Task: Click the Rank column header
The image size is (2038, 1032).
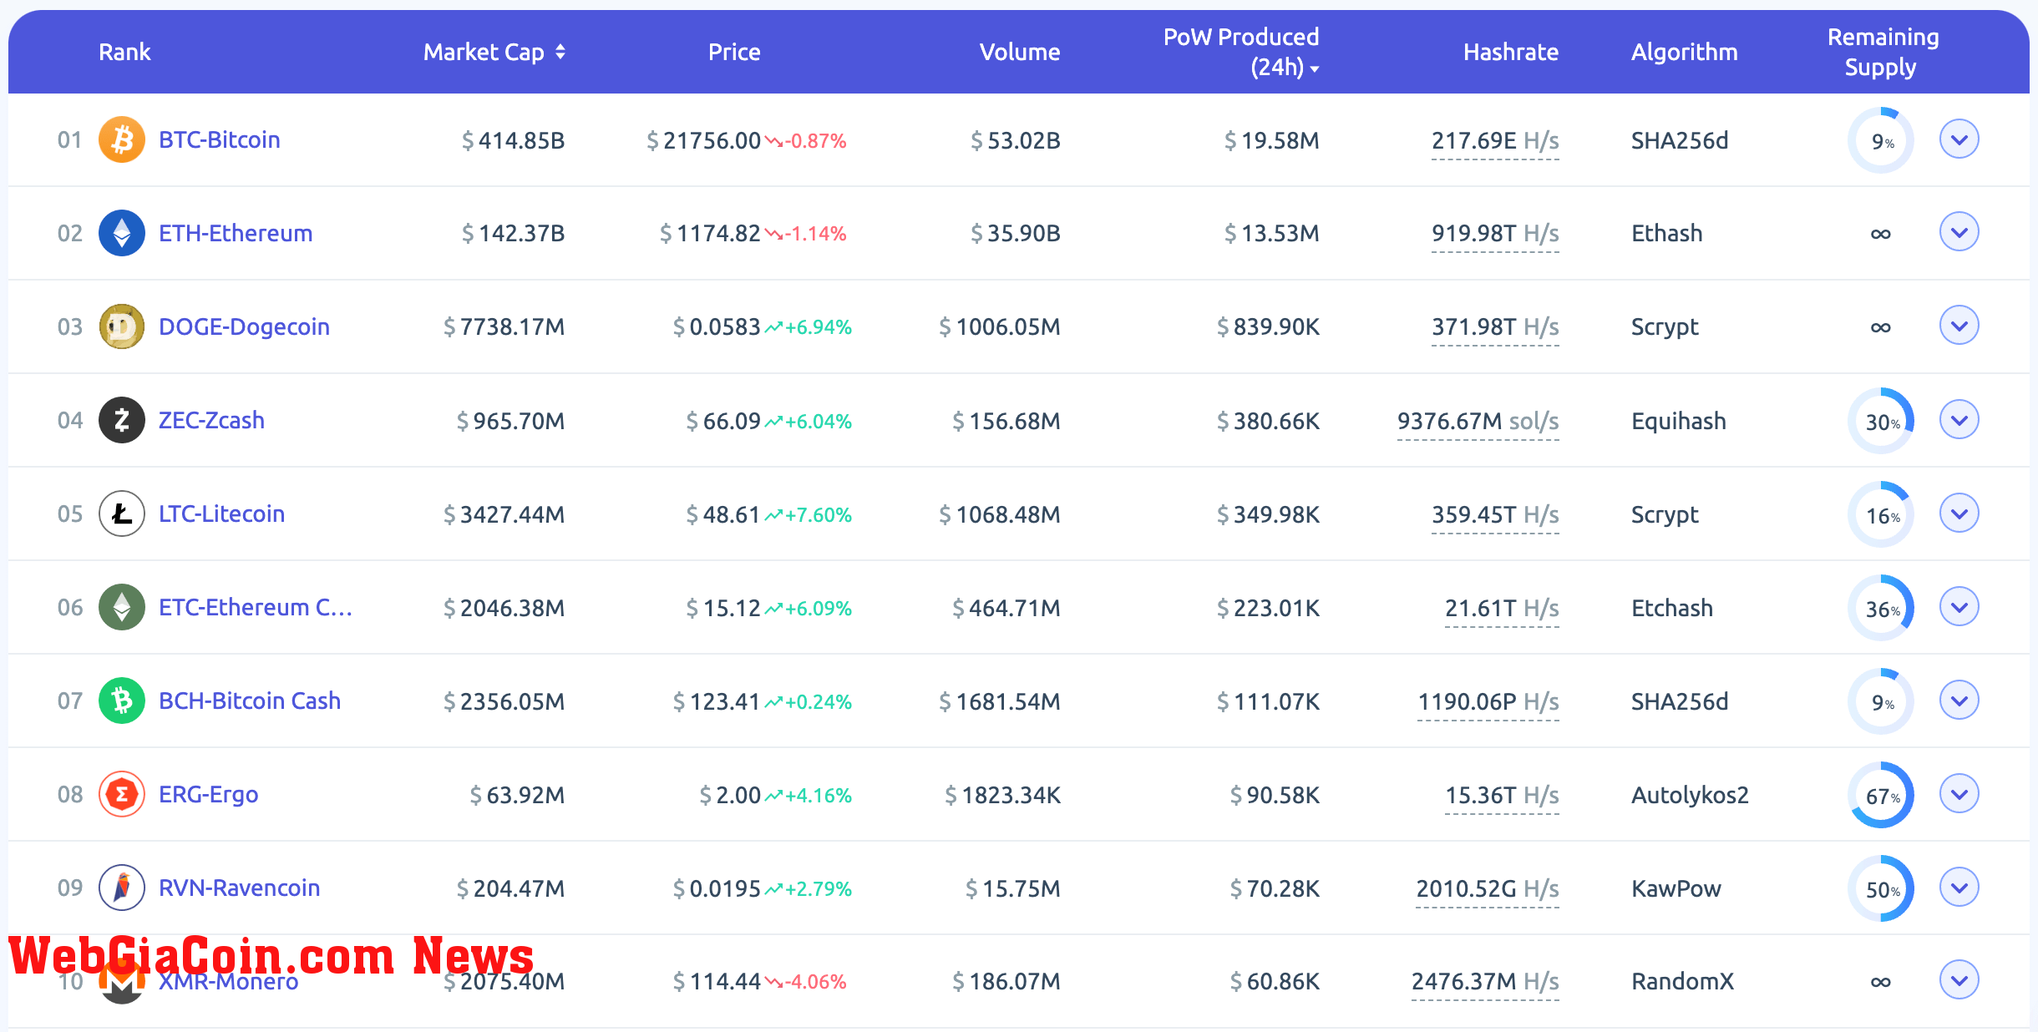Action: pyautogui.click(x=124, y=52)
